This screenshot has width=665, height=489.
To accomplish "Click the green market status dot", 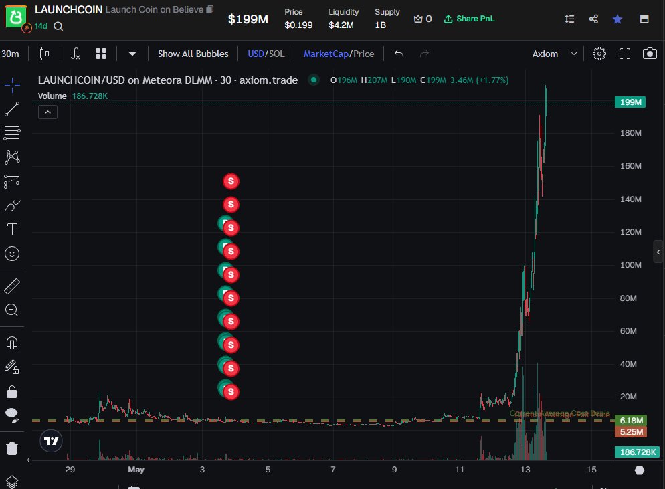I will 313,80.
